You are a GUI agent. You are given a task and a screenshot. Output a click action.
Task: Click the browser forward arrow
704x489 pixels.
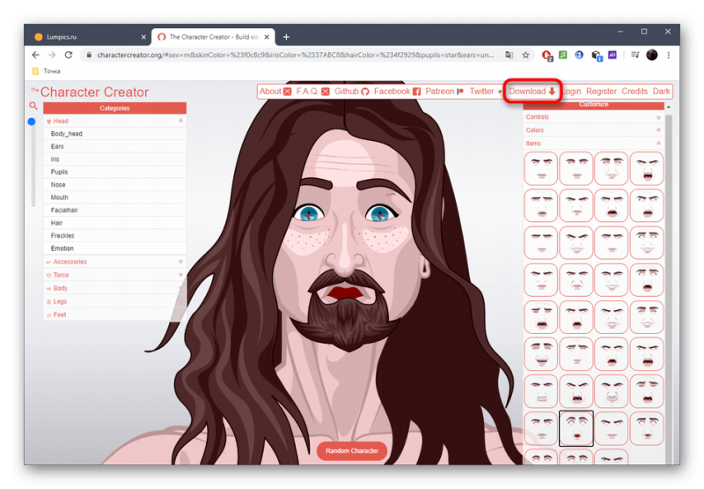[x=52, y=55]
